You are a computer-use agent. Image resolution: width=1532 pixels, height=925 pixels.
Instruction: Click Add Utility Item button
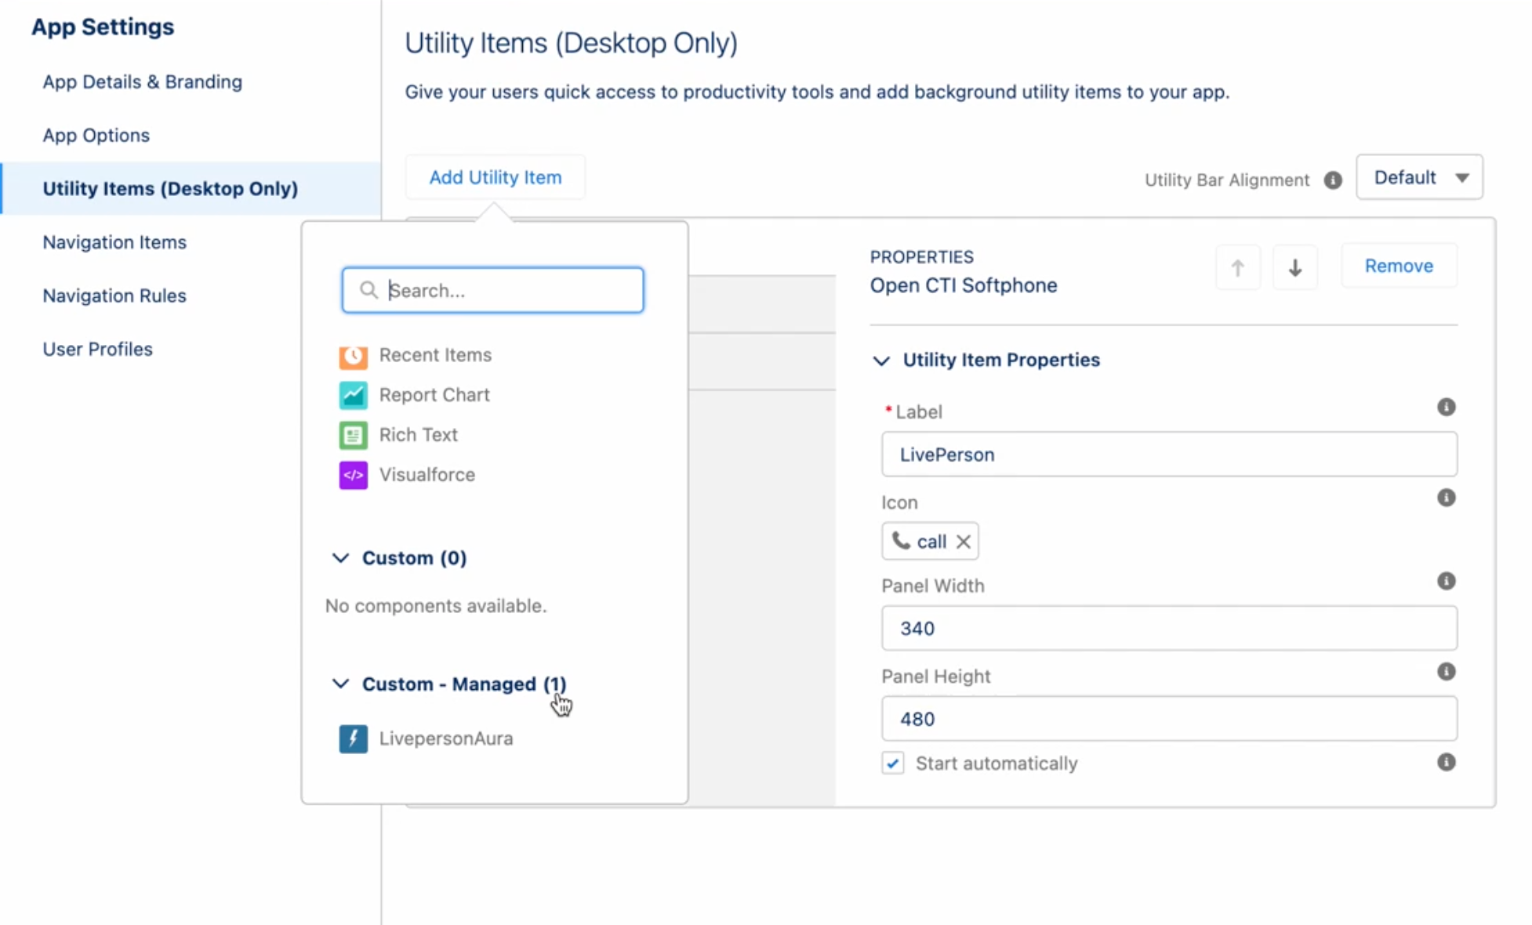[x=496, y=177]
